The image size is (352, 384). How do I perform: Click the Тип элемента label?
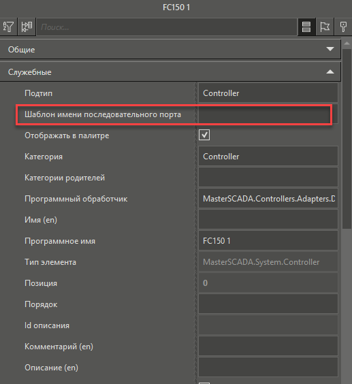(x=50, y=262)
